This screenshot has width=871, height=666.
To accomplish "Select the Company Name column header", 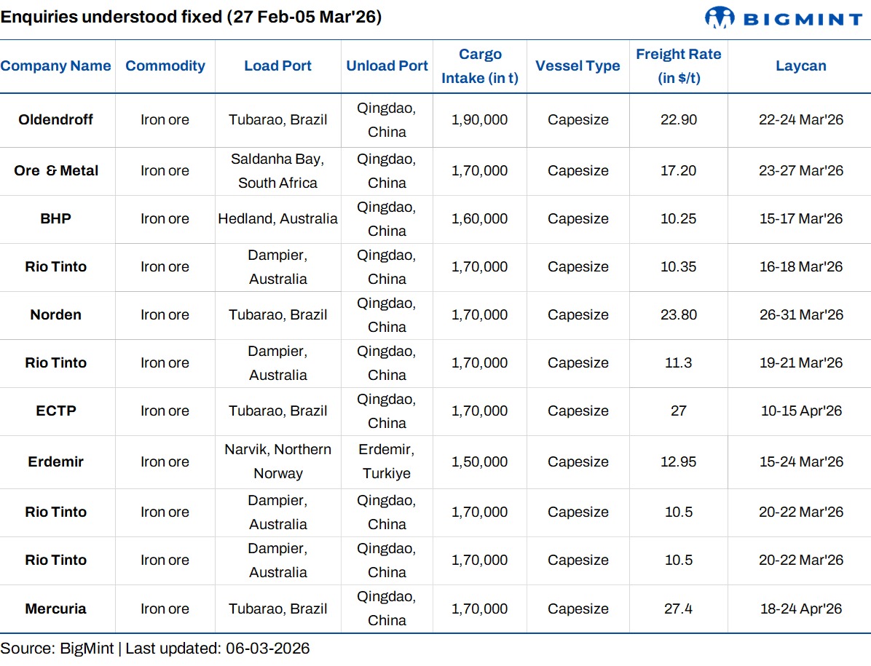I will pyautogui.click(x=56, y=66).
